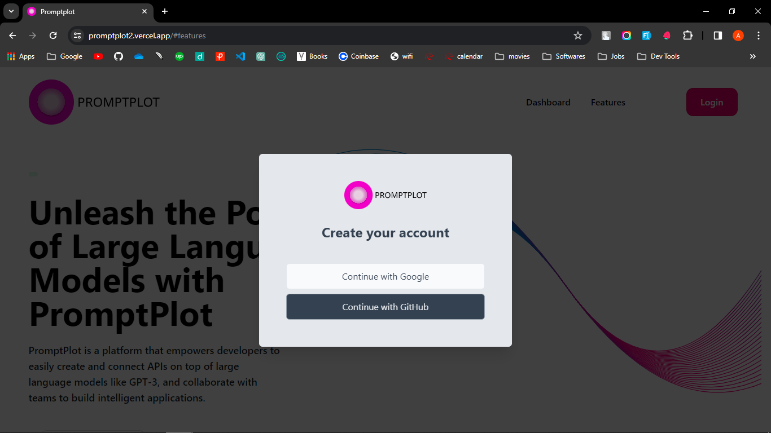
Task: Click the rainbow ring color picker extension
Action: click(627, 36)
